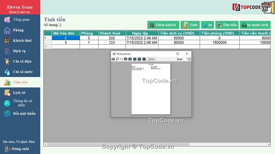The image size is (275, 154).
Task: Click the Close button in the preview toolbar
Action: pos(151,59)
